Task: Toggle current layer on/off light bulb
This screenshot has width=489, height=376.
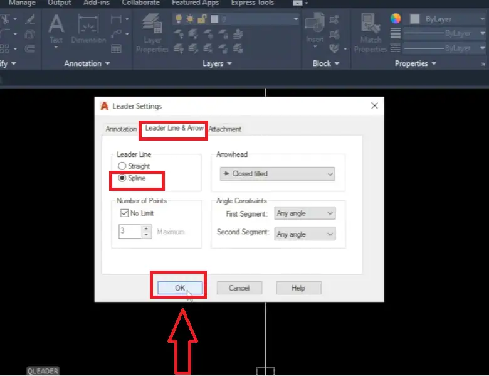Action: [179, 19]
